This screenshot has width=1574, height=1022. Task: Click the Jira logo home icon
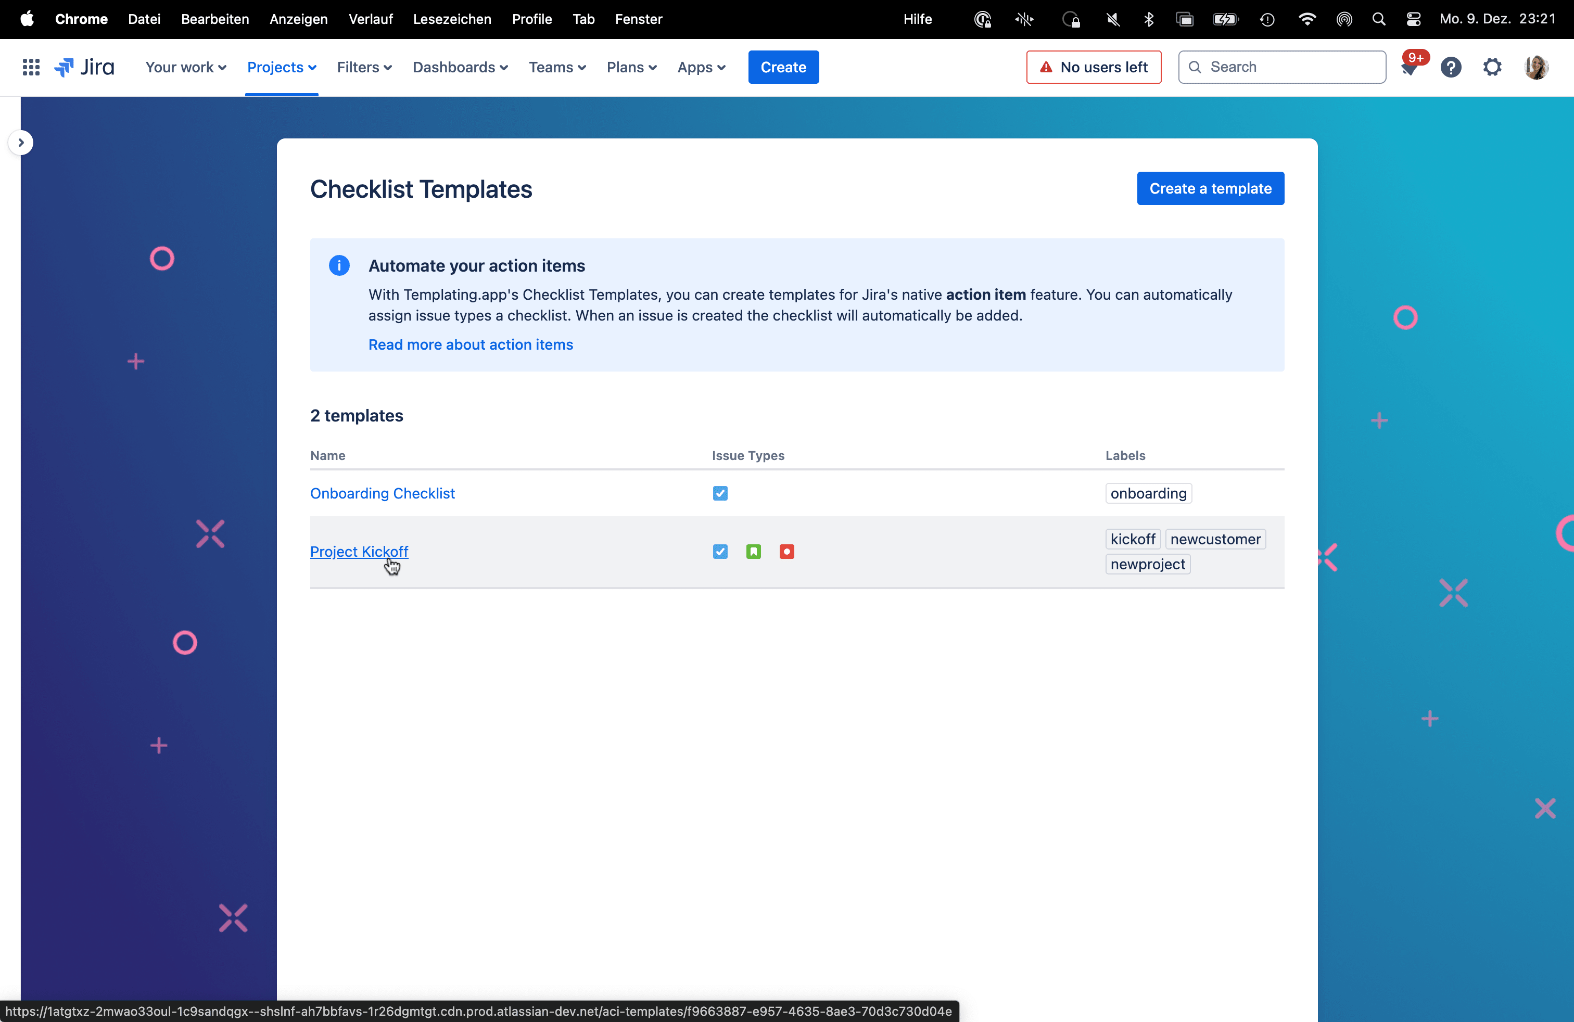85,67
